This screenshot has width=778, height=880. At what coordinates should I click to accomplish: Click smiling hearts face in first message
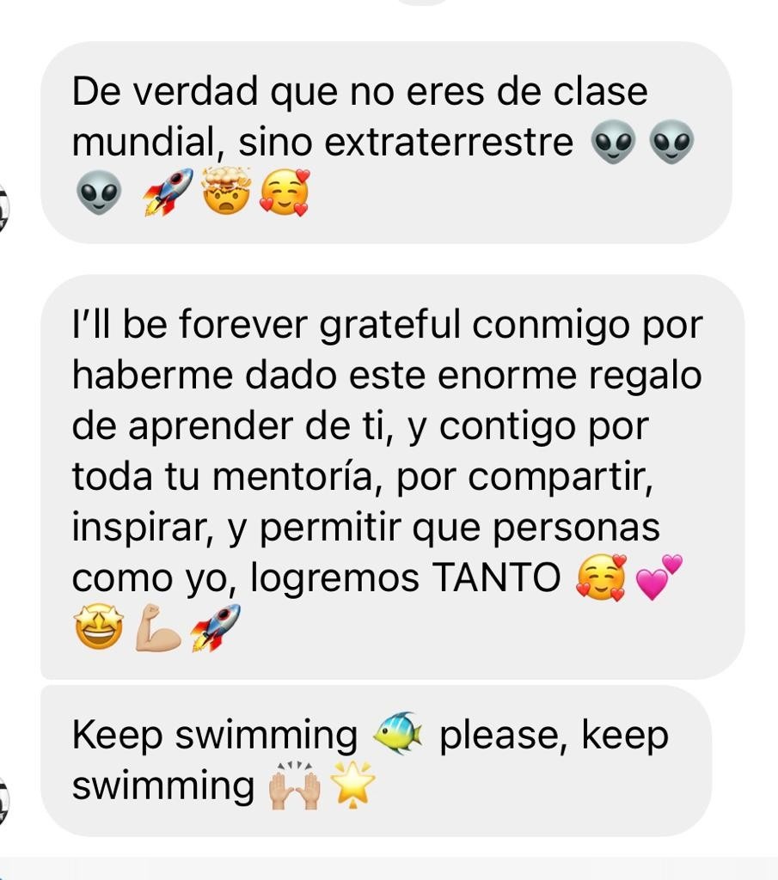[x=285, y=192]
